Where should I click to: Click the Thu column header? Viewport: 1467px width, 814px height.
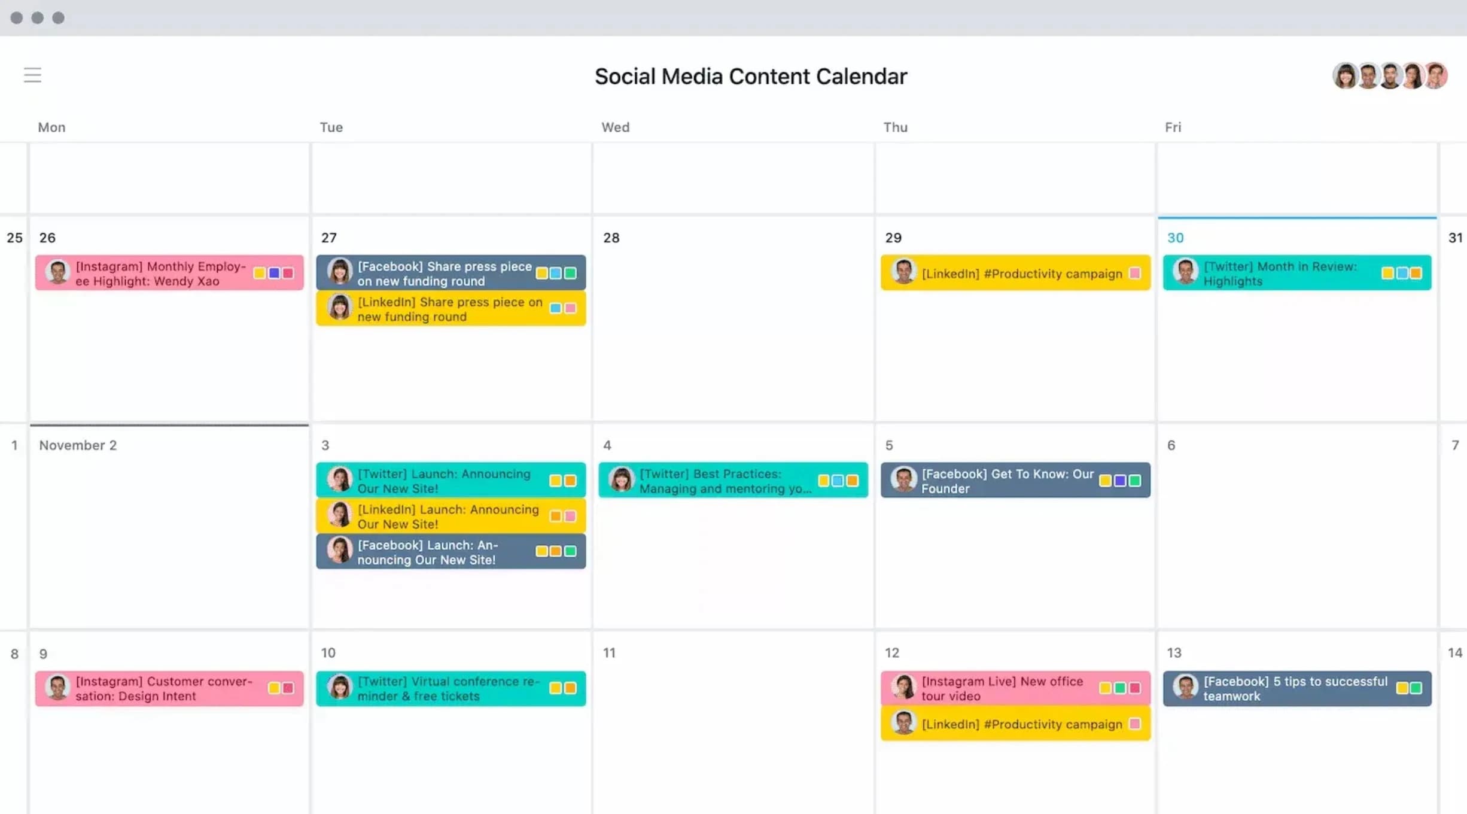[895, 127]
